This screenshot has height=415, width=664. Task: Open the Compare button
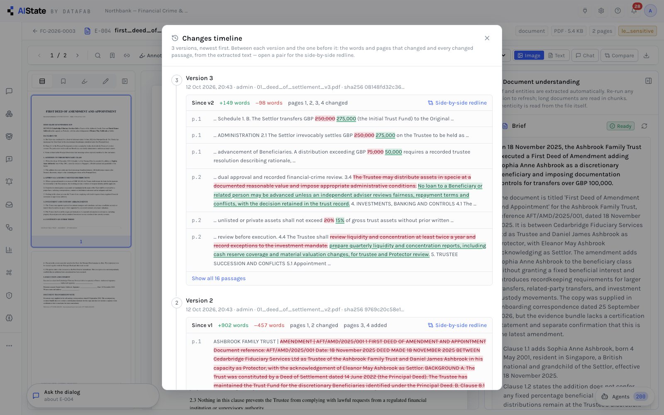(x=619, y=56)
